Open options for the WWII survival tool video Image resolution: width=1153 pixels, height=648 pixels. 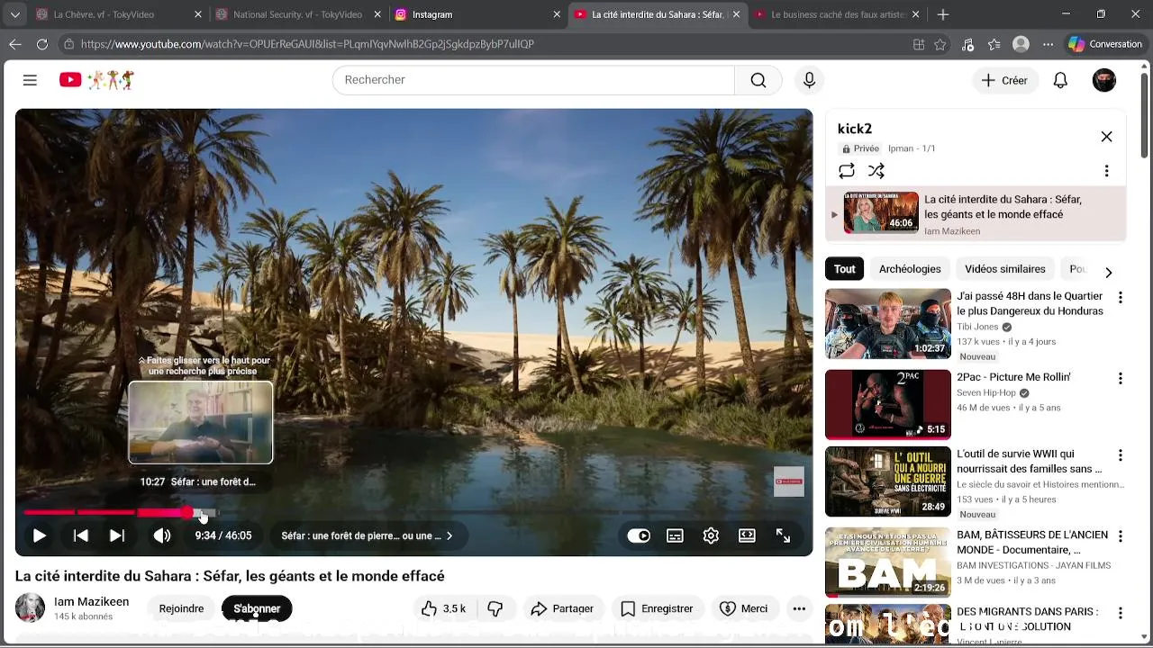pos(1121,456)
